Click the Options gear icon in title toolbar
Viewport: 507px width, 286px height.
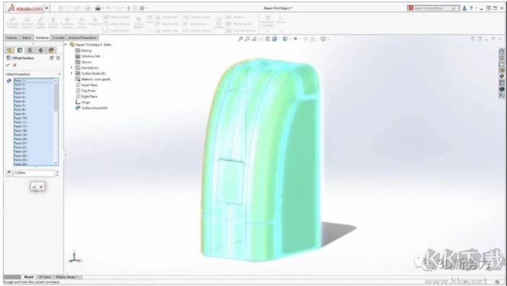coord(142,8)
